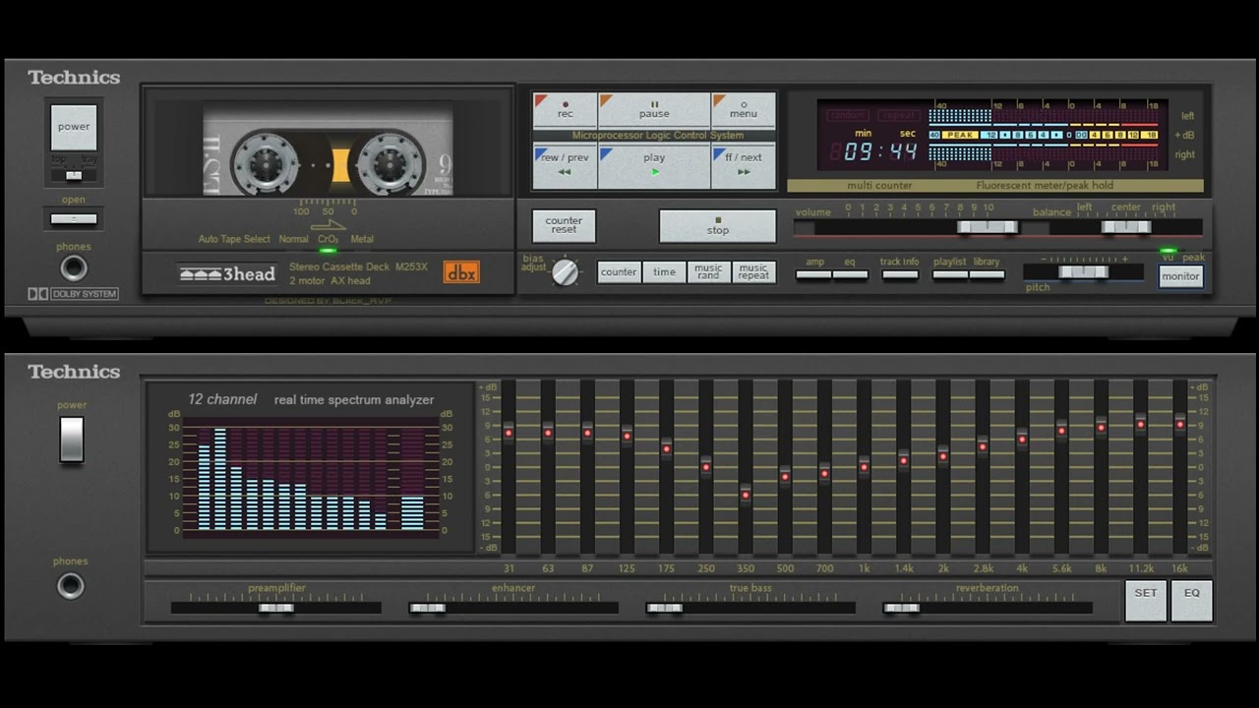Open the library panel
Screen dimensions: 1259x708
pyautogui.click(x=987, y=275)
